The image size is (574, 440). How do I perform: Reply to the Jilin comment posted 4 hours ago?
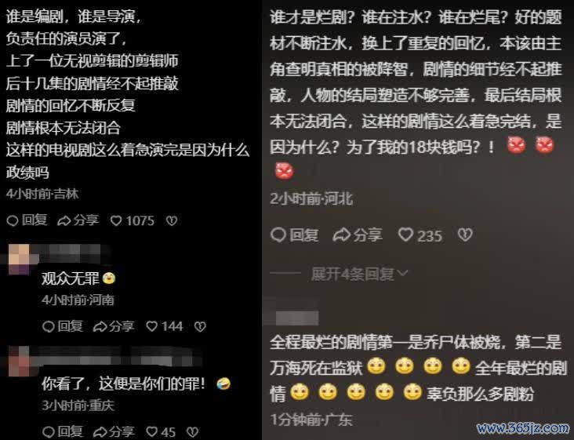point(27,220)
